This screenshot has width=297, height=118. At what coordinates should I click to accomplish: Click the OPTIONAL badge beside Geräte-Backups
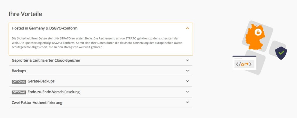tap(19, 82)
